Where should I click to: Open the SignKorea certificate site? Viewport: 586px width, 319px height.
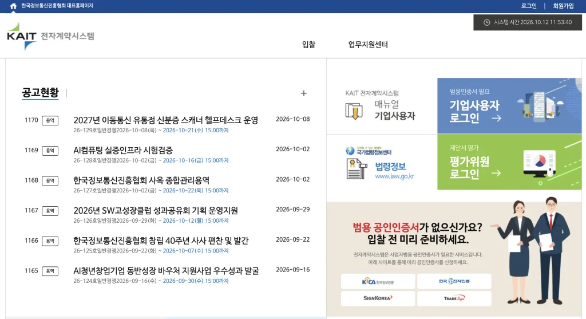(x=378, y=298)
